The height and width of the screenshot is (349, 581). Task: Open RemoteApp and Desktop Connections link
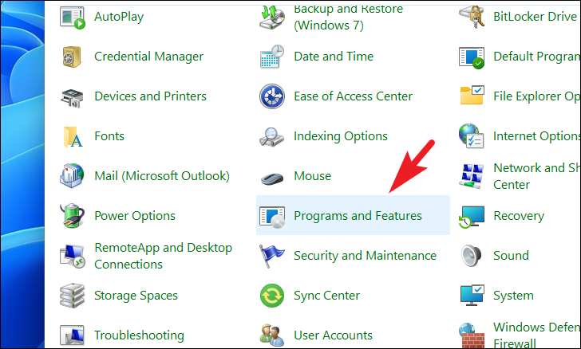point(163,256)
